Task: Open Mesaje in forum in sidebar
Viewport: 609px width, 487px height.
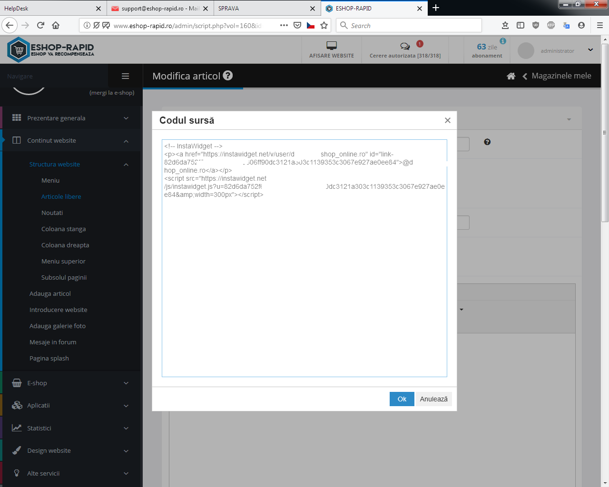Action: tap(53, 342)
